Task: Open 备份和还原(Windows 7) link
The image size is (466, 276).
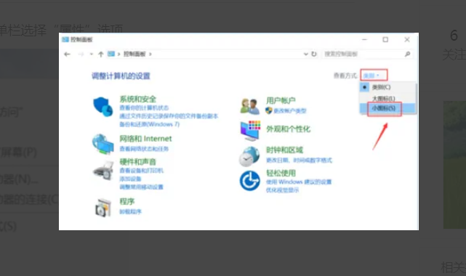Action: point(150,124)
